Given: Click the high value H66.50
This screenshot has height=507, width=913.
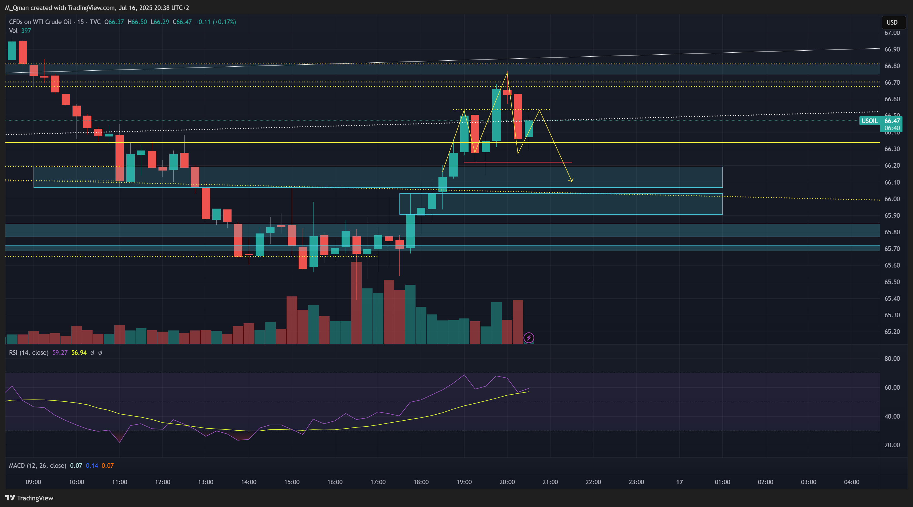Looking at the screenshot, I should [x=137, y=22].
